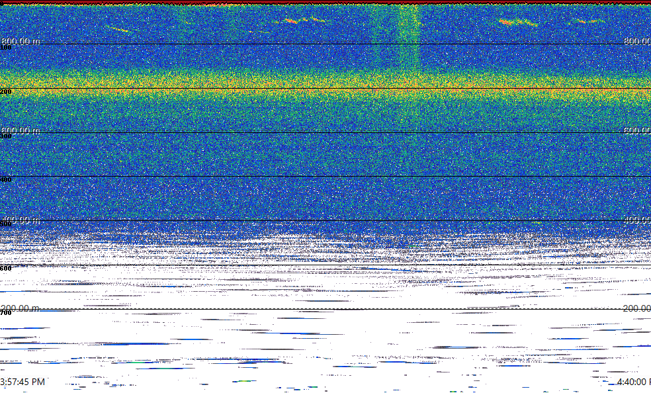
Task: Click the 300 depth label
Action: pos(6,136)
